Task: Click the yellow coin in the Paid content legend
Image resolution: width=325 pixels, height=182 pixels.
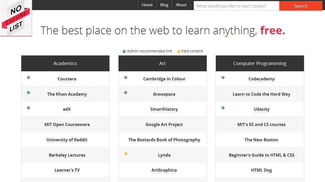Action: point(178,51)
